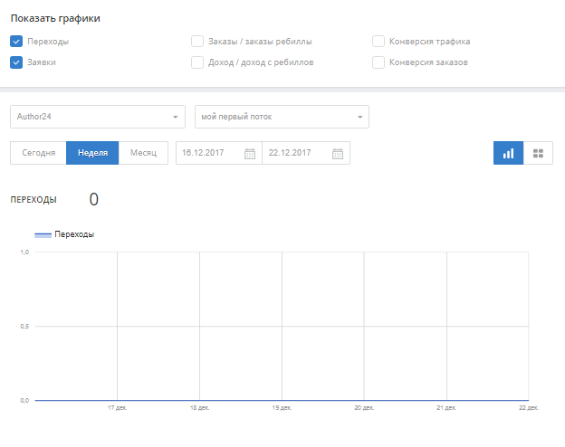Uncheck the Заявки checkbox
Image resolution: width=565 pixels, height=447 pixels.
pos(16,62)
